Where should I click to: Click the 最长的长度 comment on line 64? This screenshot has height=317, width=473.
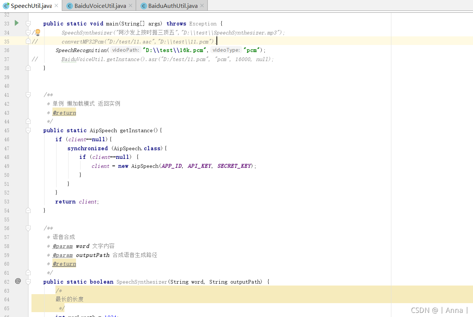click(x=70, y=299)
